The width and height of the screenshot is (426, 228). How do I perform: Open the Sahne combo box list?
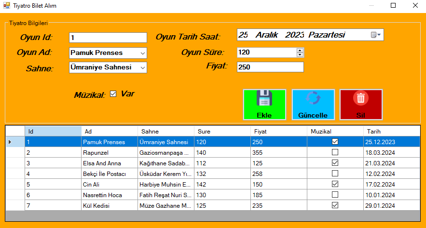pos(142,68)
